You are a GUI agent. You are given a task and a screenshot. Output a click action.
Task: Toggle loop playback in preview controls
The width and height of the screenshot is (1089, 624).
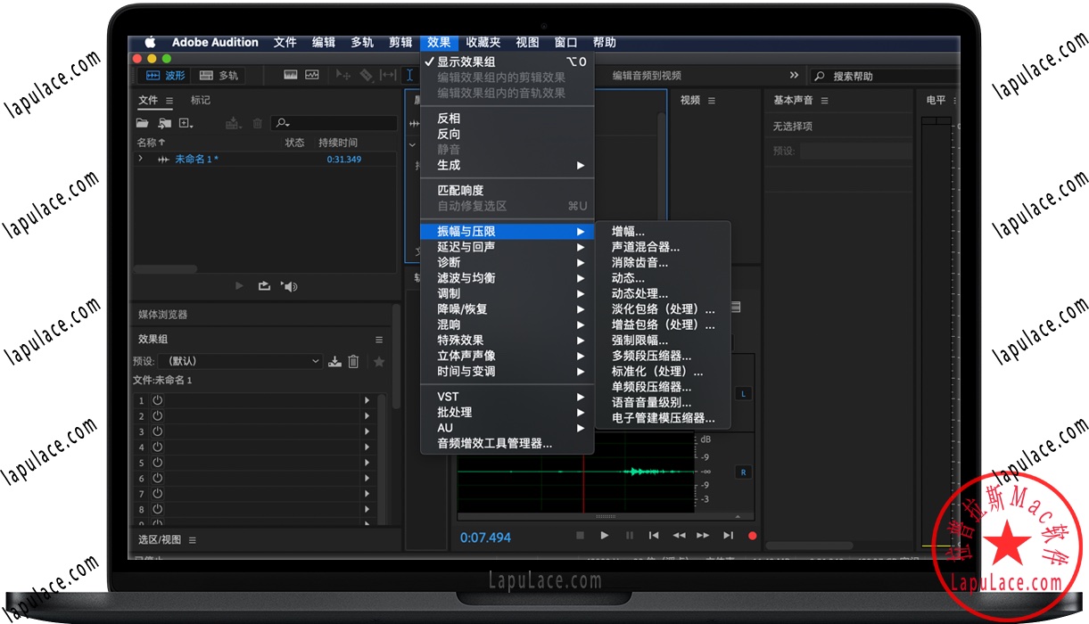tap(265, 286)
